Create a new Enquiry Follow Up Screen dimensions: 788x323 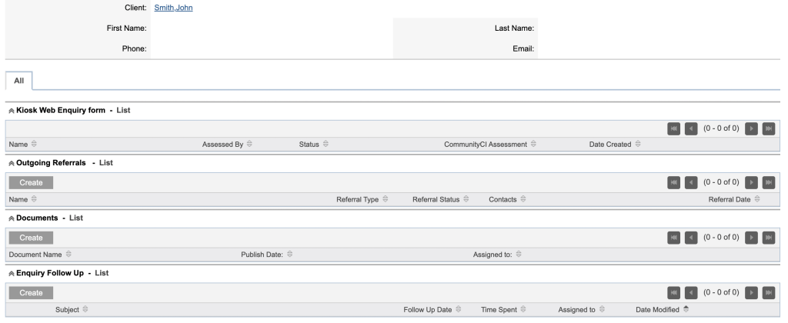[31, 293]
